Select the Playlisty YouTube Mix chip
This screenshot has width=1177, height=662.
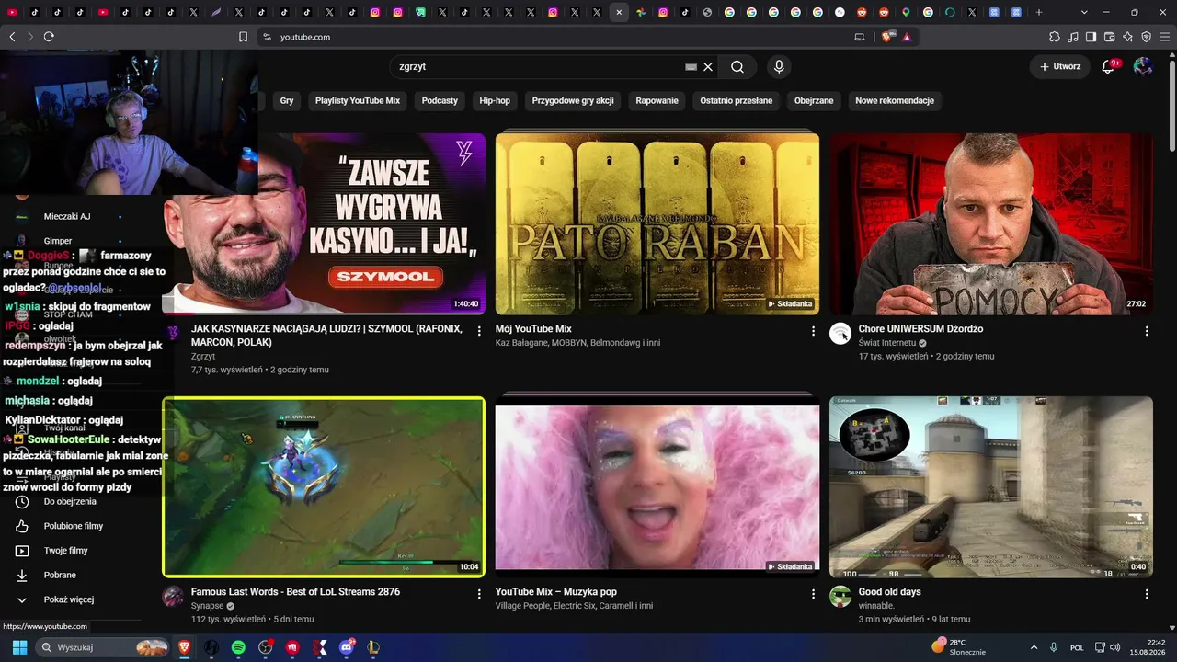(x=358, y=100)
